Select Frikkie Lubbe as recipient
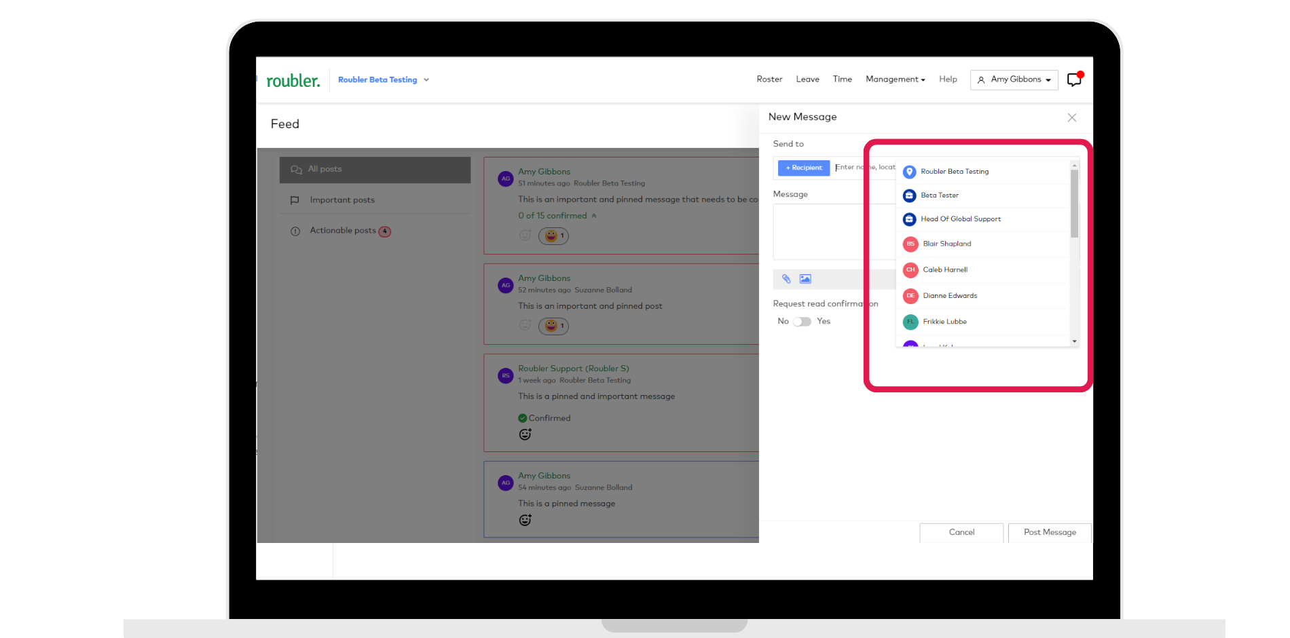The height and width of the screenshot is (638, 1290). (983, 322)
